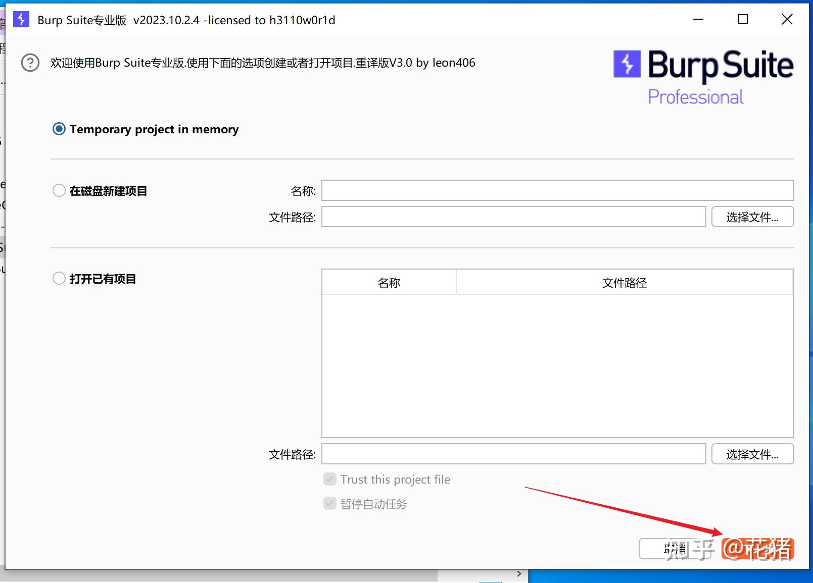Close the Burp Suite startup dialog
813x583 pixels.
coord(787,20)
